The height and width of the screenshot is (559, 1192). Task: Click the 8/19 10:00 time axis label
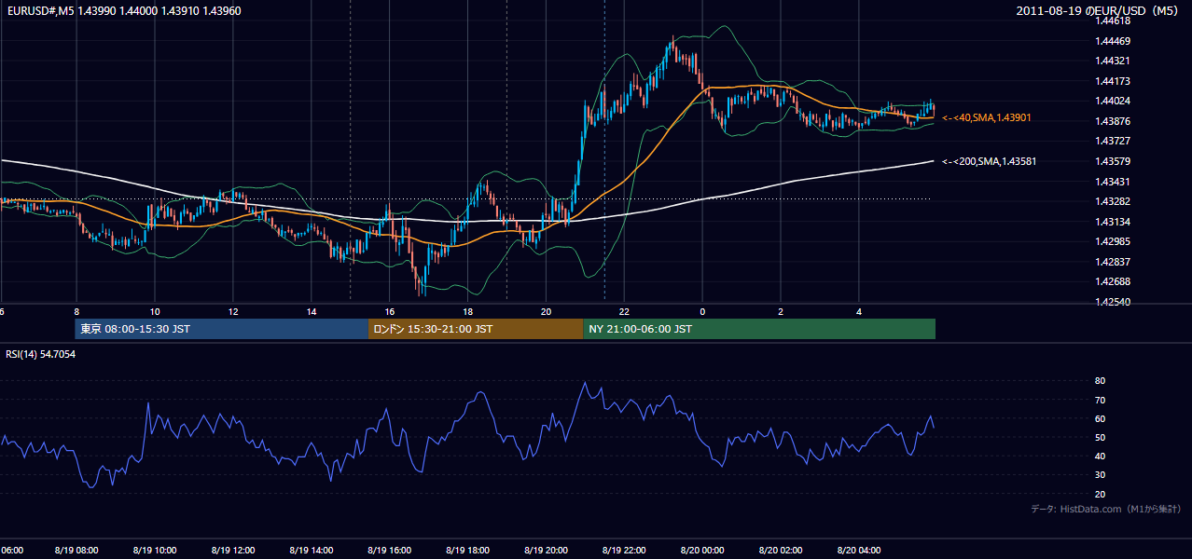click(155, 550)
